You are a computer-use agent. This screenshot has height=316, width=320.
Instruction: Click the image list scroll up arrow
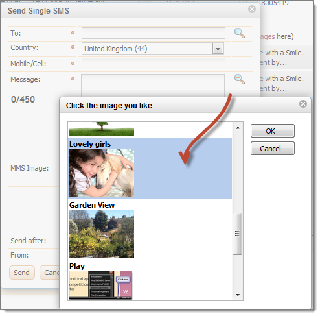(x=238, y=128)
